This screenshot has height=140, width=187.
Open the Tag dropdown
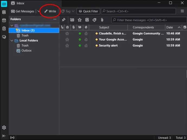tap(68, 11)
